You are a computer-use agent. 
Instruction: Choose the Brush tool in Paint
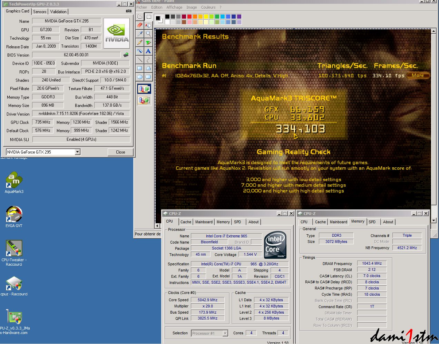(x=148, y=42)
